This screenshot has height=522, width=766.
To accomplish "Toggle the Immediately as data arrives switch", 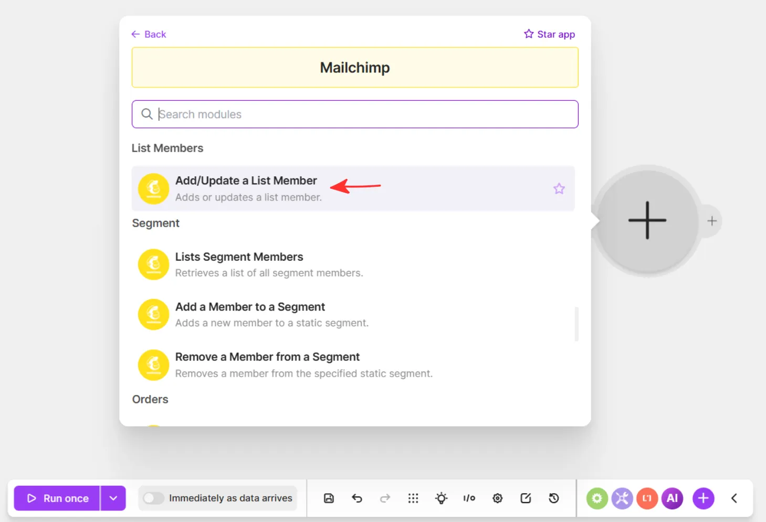I will (x=153, y=498).
